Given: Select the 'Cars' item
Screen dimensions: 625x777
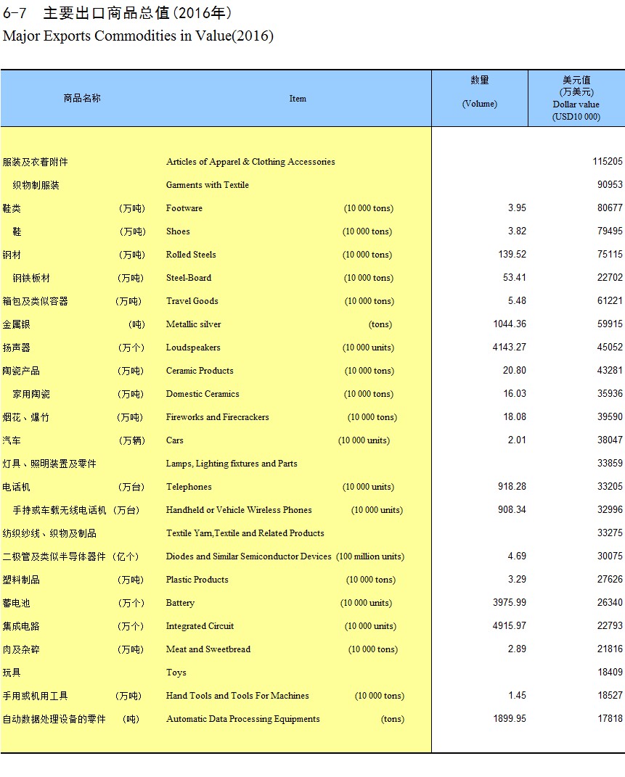Looking at the screenshot, I should click(174, 440).
